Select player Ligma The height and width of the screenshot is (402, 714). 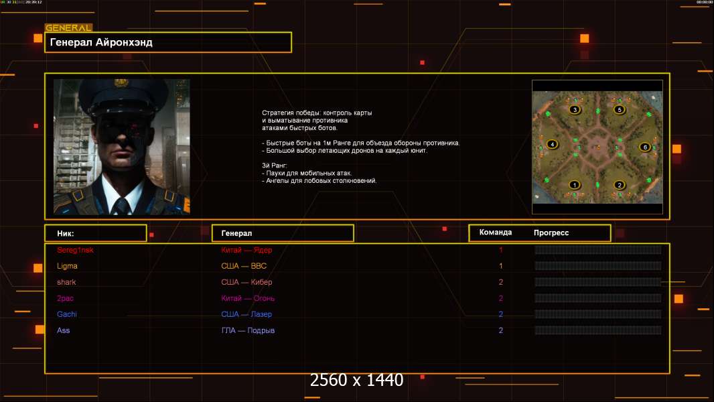coord(67,266)
